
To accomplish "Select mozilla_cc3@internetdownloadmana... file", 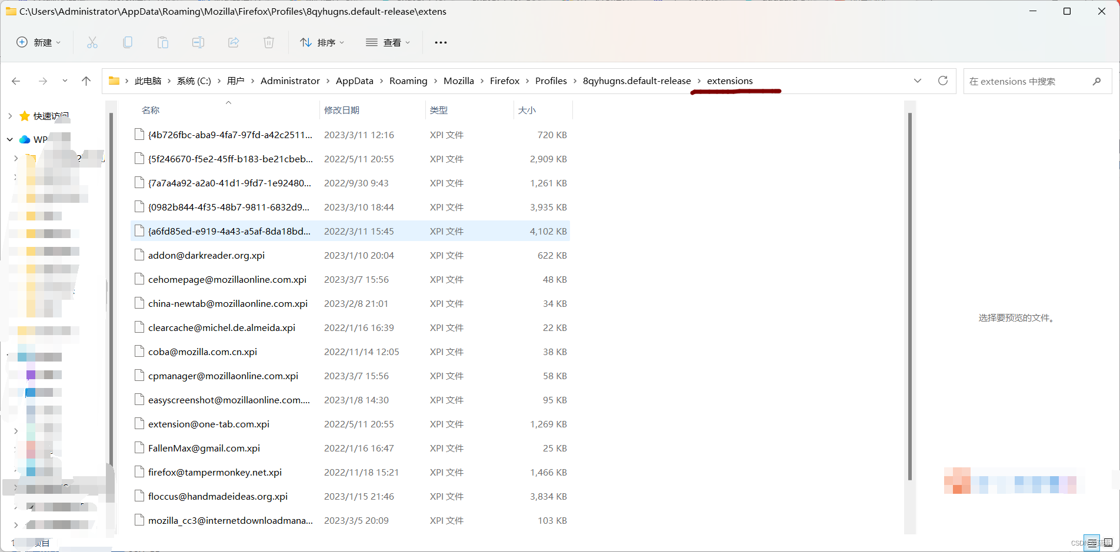I will (x=350, y=520).
